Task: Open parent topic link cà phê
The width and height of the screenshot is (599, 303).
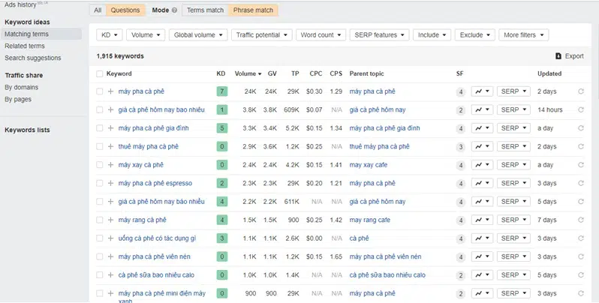Action: click(359, 238)
